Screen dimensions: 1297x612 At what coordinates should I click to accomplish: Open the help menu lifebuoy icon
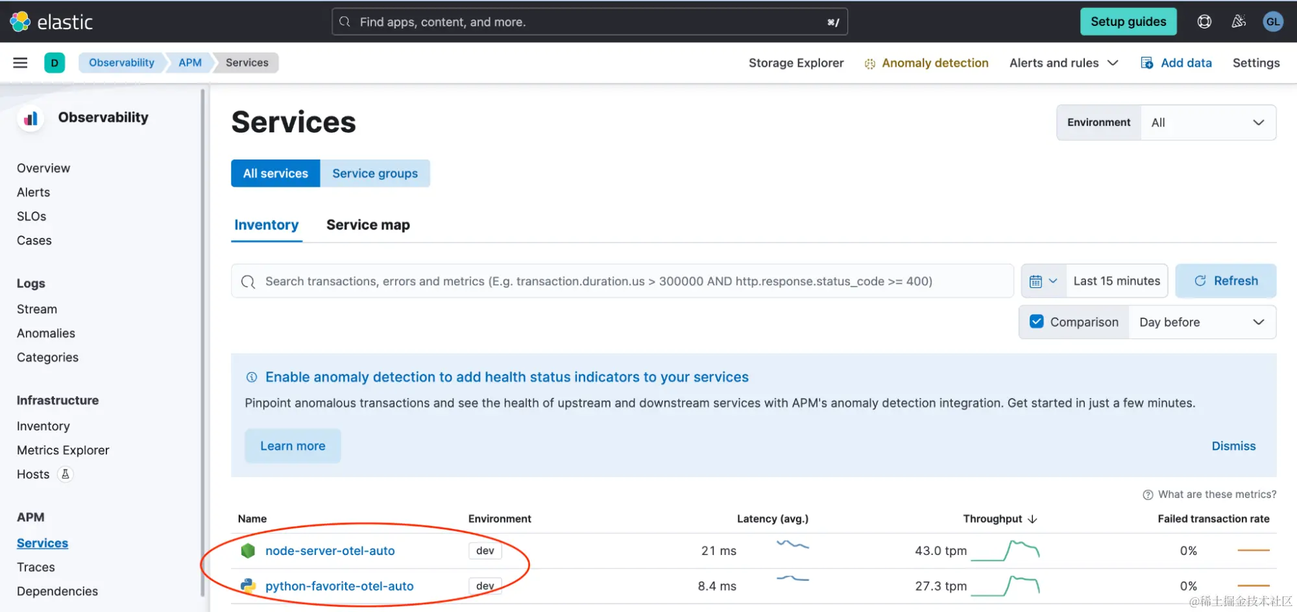[1204, 22]
